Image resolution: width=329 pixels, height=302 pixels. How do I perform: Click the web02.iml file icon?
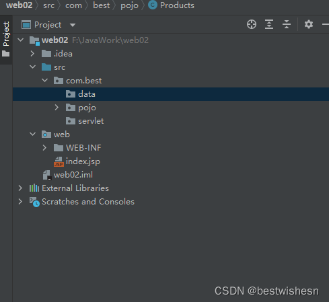point(47,175)
